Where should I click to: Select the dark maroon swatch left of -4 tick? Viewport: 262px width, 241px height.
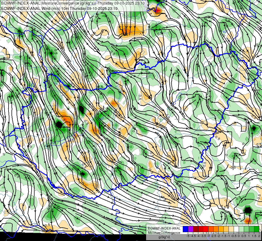pyautogui.click(x=196, y=229)
